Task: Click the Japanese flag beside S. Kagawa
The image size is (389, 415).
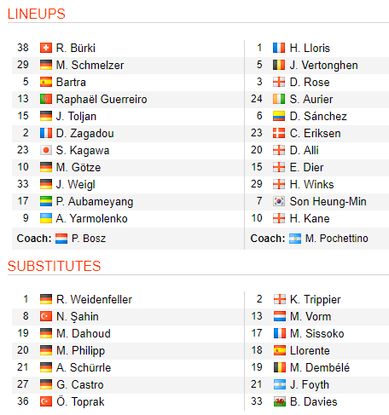Action: (x=46, y=150)
